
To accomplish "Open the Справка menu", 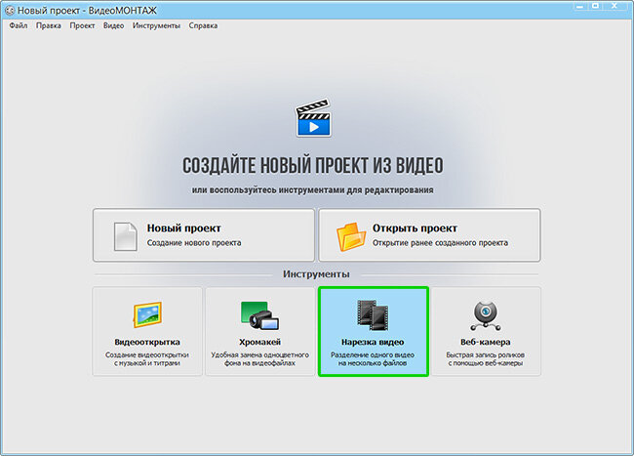I will click(x=203, y=25).
